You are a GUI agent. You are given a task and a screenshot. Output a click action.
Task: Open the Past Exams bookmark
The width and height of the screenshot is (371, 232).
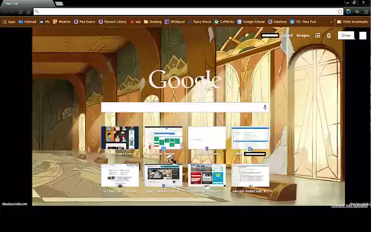pos(85,21)
